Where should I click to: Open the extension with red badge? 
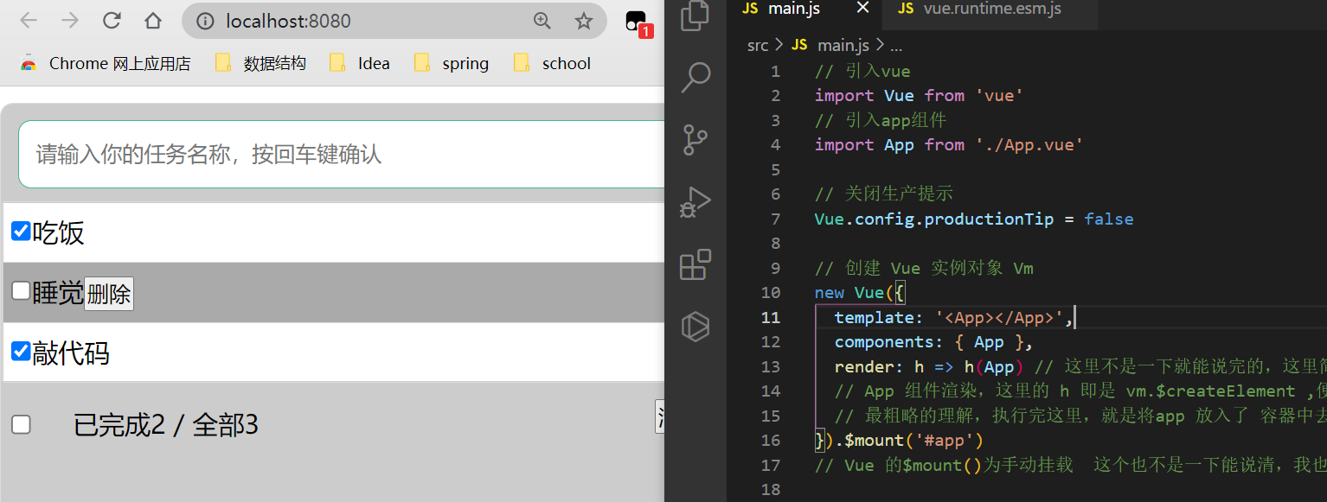tap(638, 22)
